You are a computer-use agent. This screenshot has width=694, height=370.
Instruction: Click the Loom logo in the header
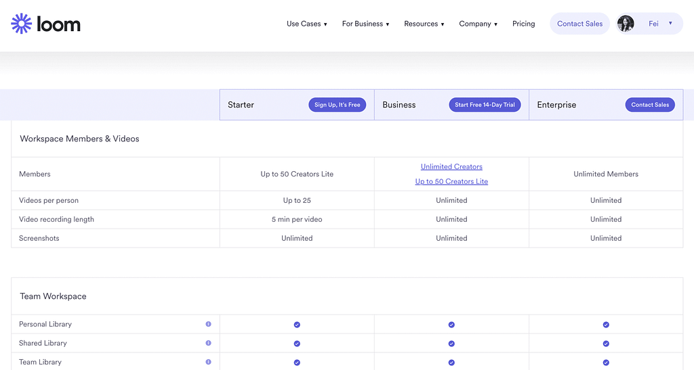[46, 24]
